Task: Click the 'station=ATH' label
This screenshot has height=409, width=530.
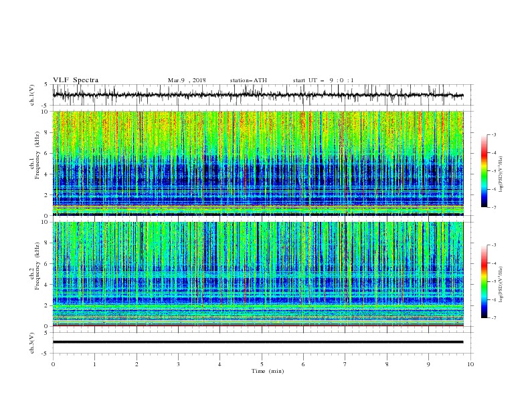Action: (x=248, y=80)
